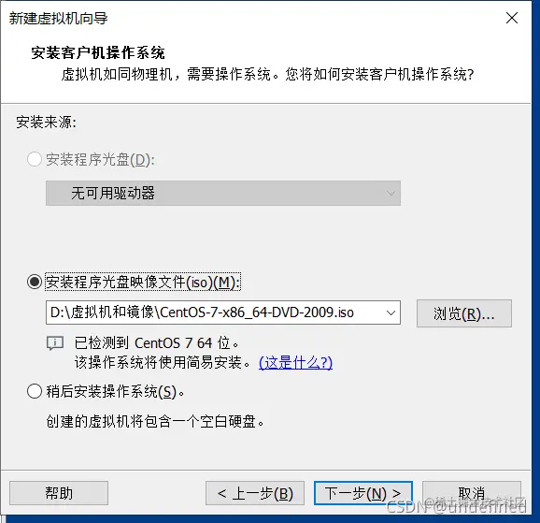Go back with < 上一步(B) button
This screenshot has width=540, height=523.
pyautogui.click(x=255, y=493)
